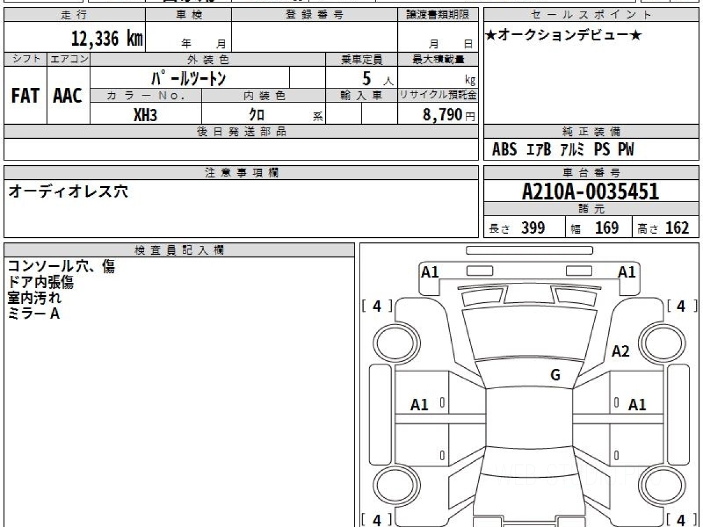Click the 内装色 header
This screenshot has height=527, width=703.
264,95
